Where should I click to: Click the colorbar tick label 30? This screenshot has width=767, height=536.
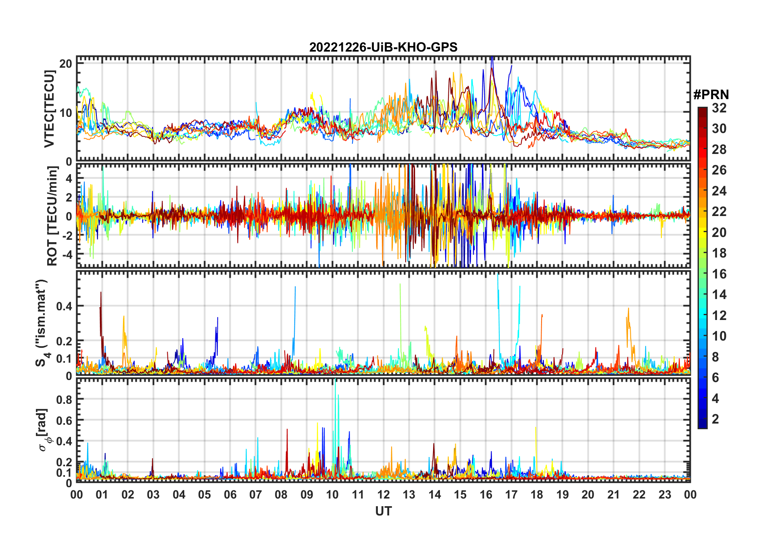(x=719, y=129)
